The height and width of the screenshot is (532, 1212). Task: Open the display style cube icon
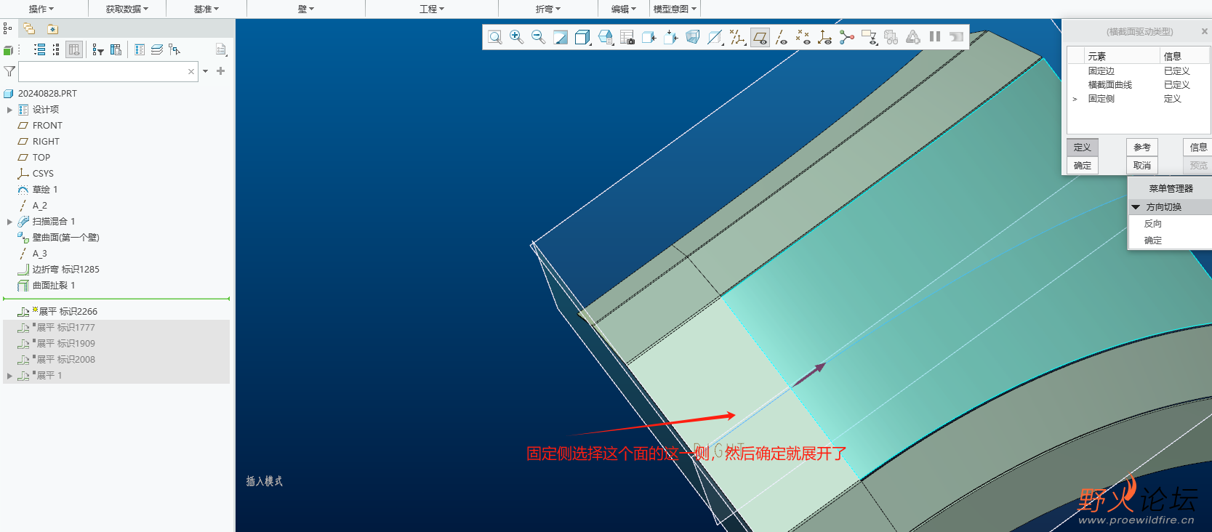click(x=582, y=37)
